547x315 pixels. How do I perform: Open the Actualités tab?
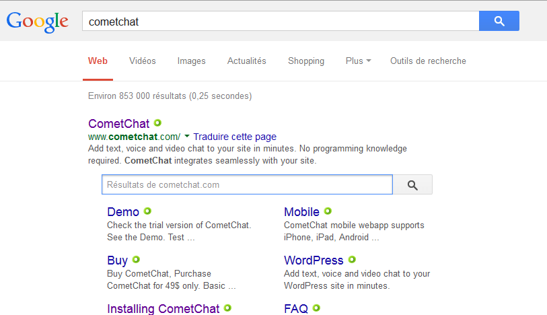click(247, 61)
